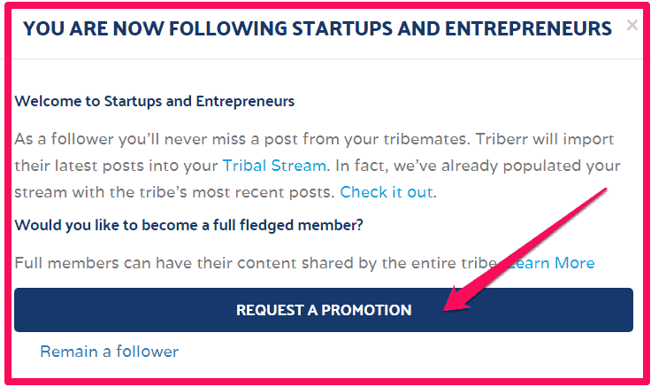Open the Learn More link
Viewport: 651px width, 387px height.
point(552,263)
